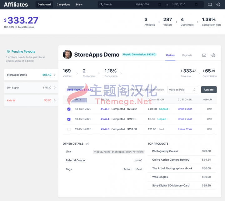The height and width of the screenshot is (201, 225).
Task: Click Paid status on order #2443
Action: point(161,129)
